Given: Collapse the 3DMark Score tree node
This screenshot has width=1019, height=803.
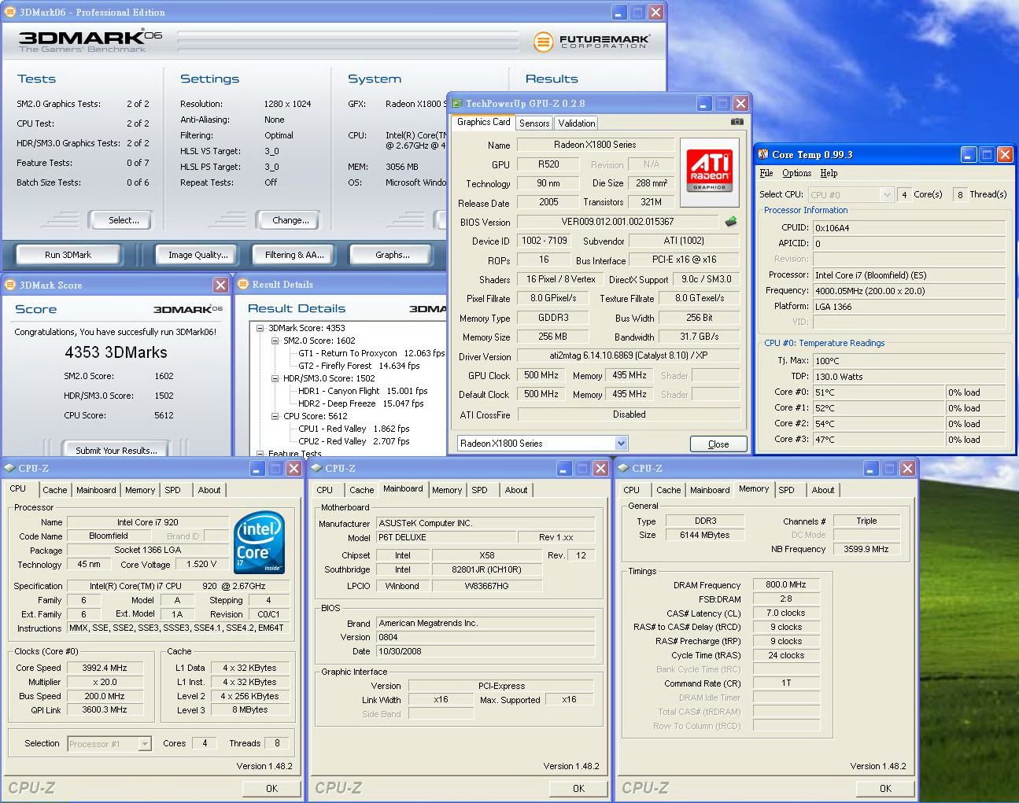Looking at the screenshot, I should [x=260, y=328].
